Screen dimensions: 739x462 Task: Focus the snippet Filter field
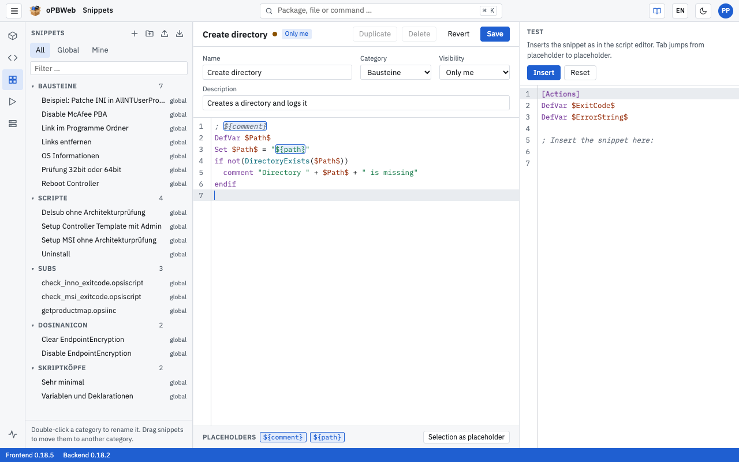pyautogui.click(x=109, y=68)
